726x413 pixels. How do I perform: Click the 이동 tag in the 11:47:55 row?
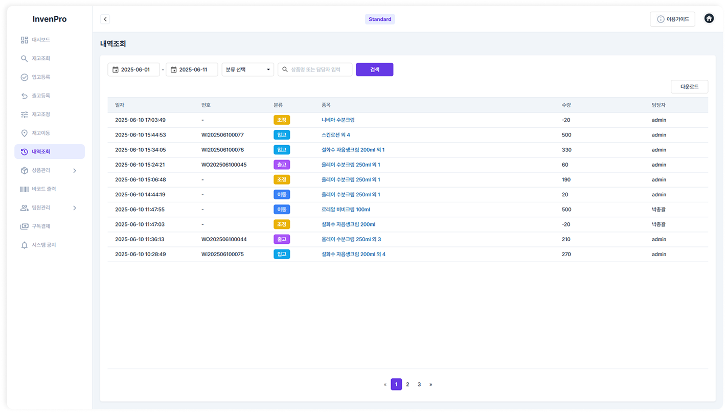pos(282,210)
